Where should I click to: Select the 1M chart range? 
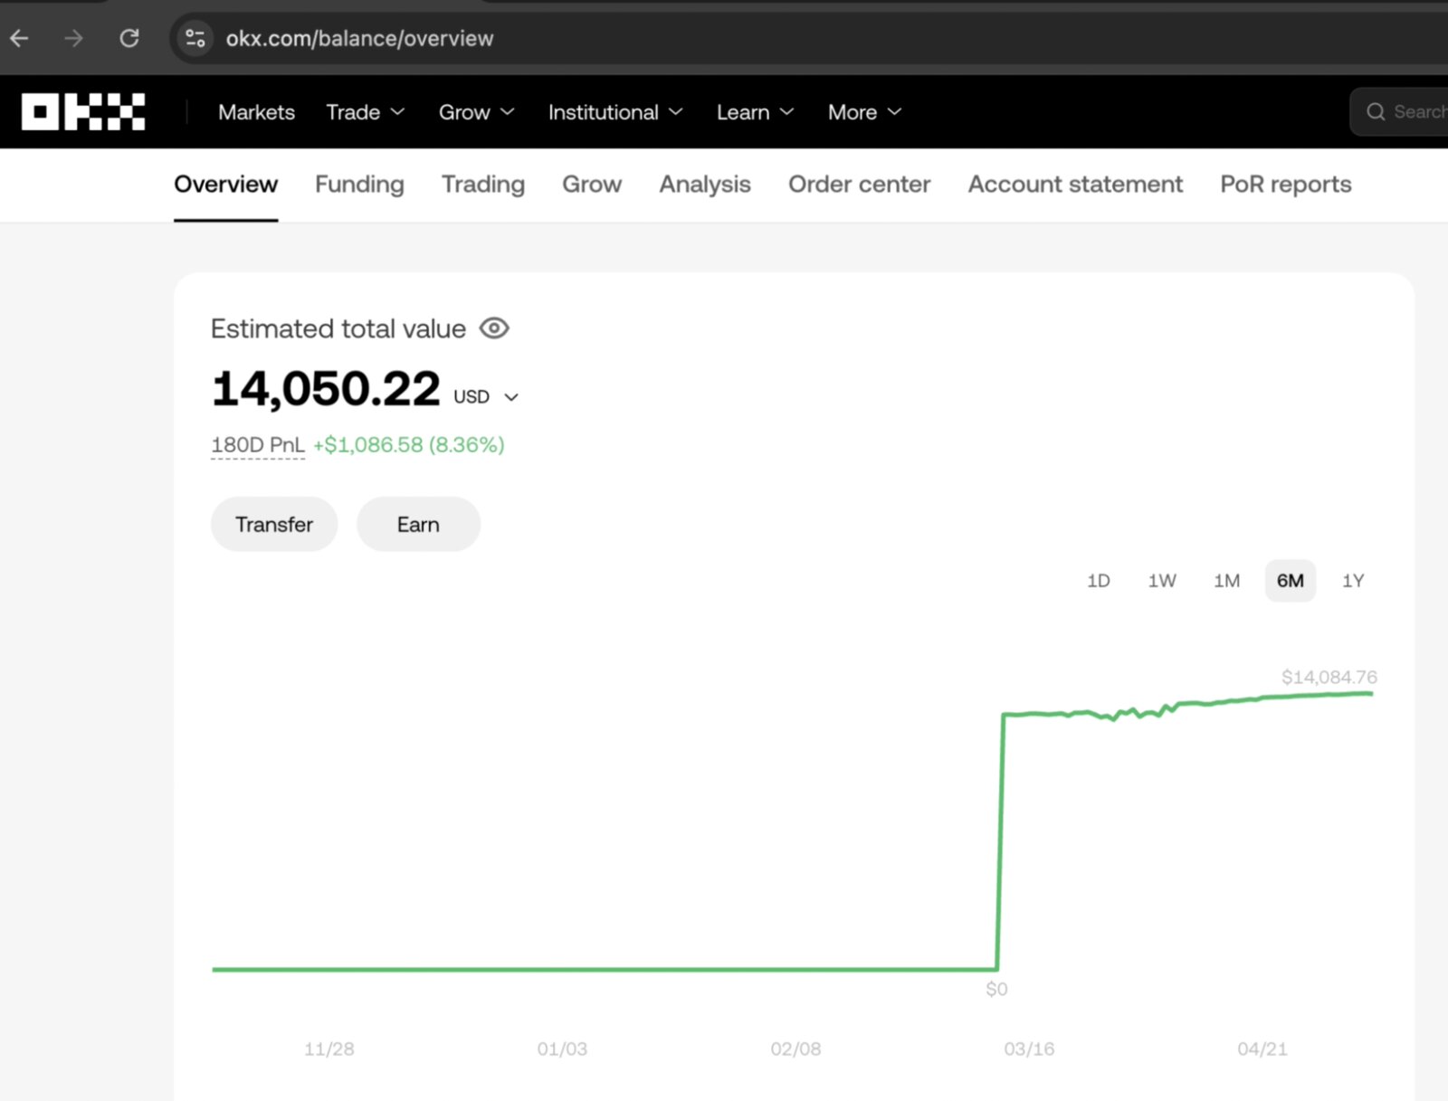pyautogui.click(x=1226, y=581)
